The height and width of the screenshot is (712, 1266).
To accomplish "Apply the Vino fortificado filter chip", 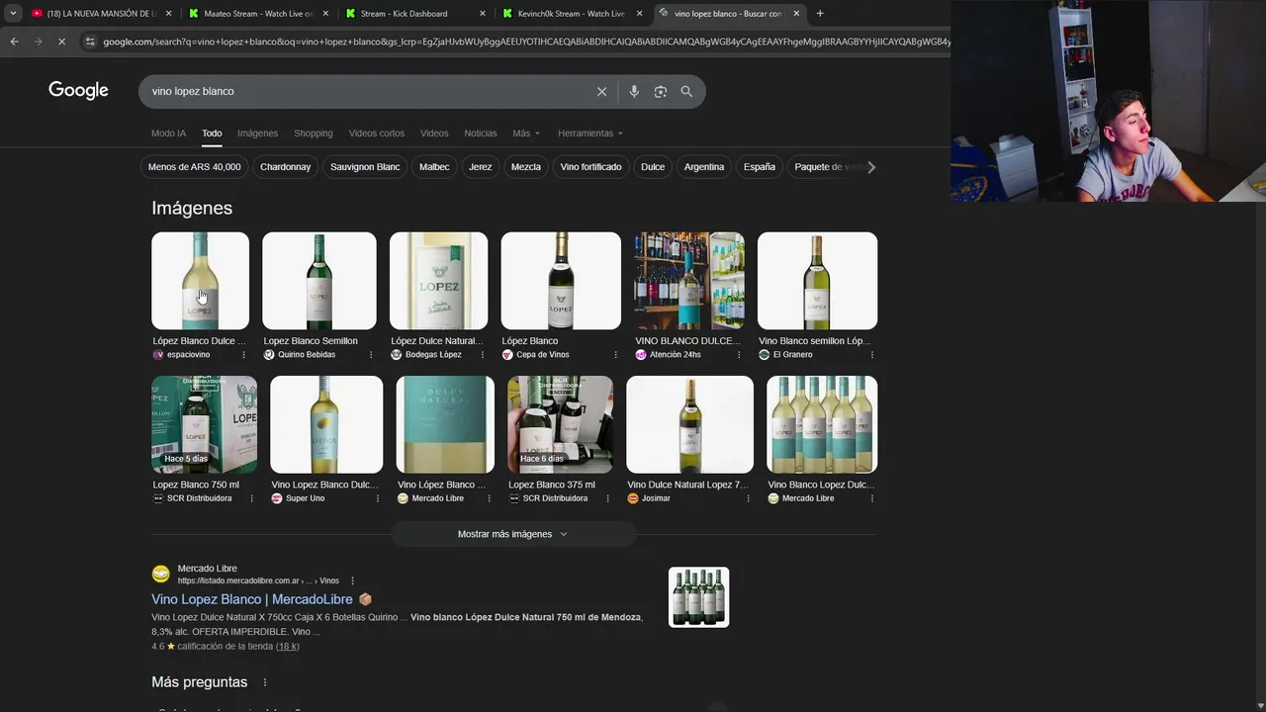I will (590, 167).
